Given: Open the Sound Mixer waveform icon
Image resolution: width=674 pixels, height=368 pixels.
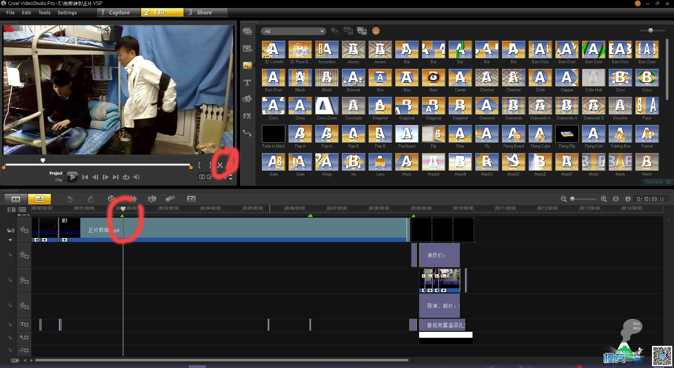Looking at the screenshot, I should tap(133, 199).
